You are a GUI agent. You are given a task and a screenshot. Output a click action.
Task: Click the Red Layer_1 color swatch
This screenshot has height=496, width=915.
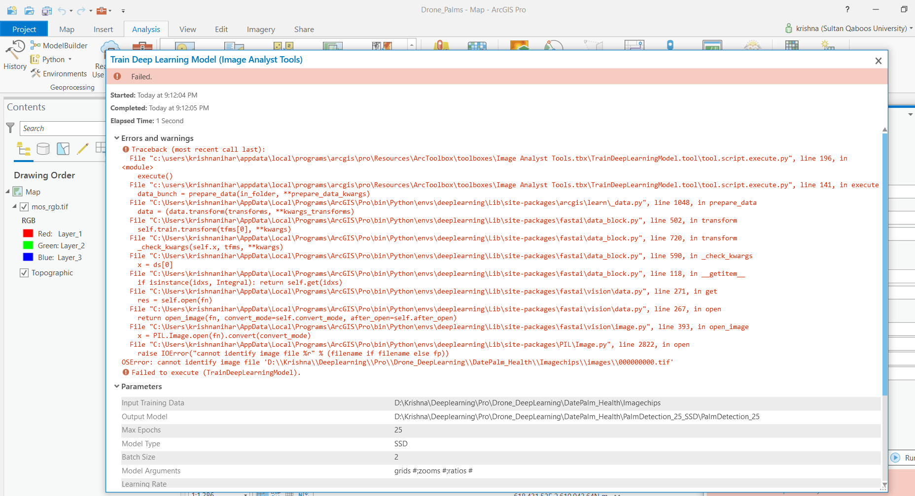[x=28, y=233]
